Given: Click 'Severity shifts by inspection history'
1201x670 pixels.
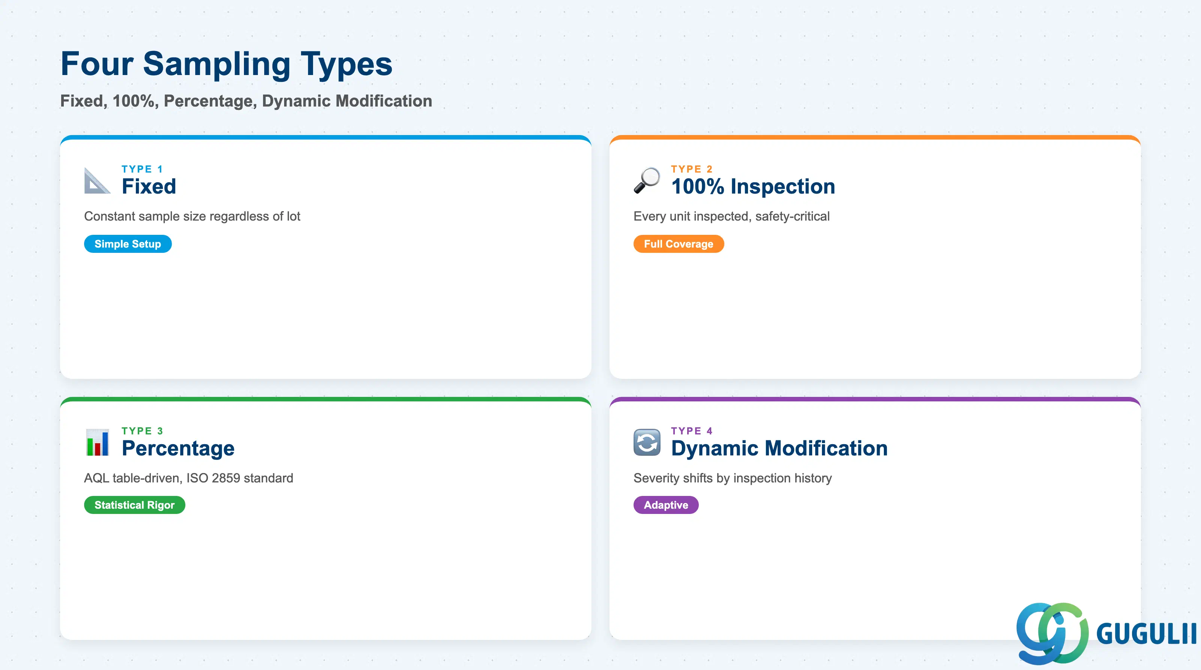Looking at the screenshot, I should click(x=733, y=478).
